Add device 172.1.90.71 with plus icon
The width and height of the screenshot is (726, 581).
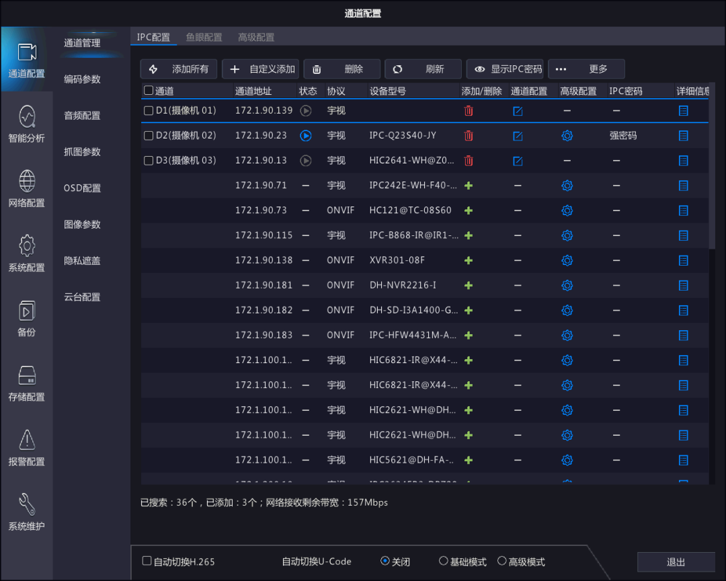469,186
